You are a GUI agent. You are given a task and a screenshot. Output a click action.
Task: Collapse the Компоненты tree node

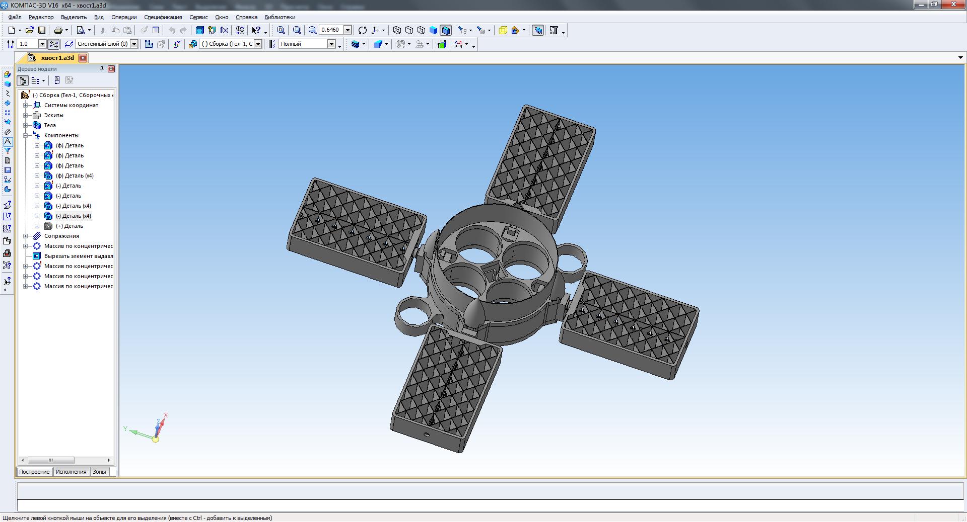coord(26,135)
